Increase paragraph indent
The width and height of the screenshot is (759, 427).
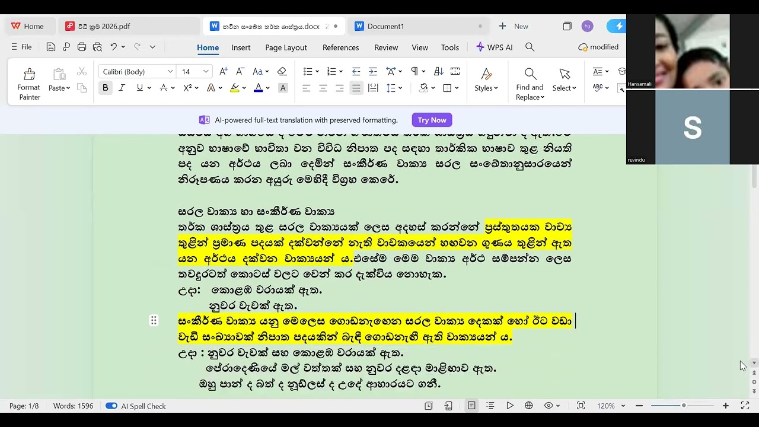coord(372,71)
